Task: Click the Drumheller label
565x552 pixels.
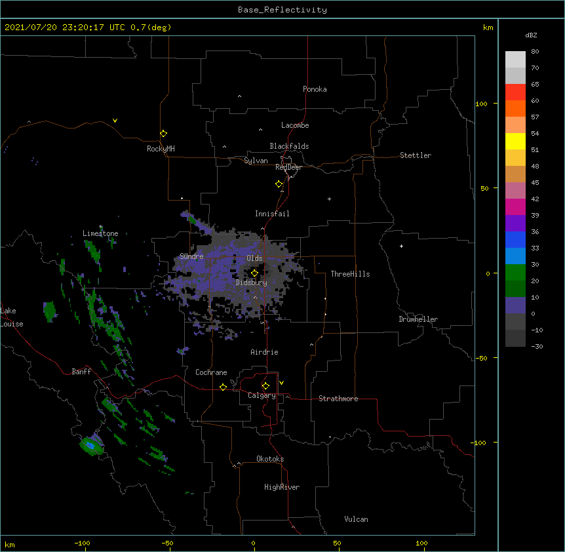Action: tap(418, 319)
